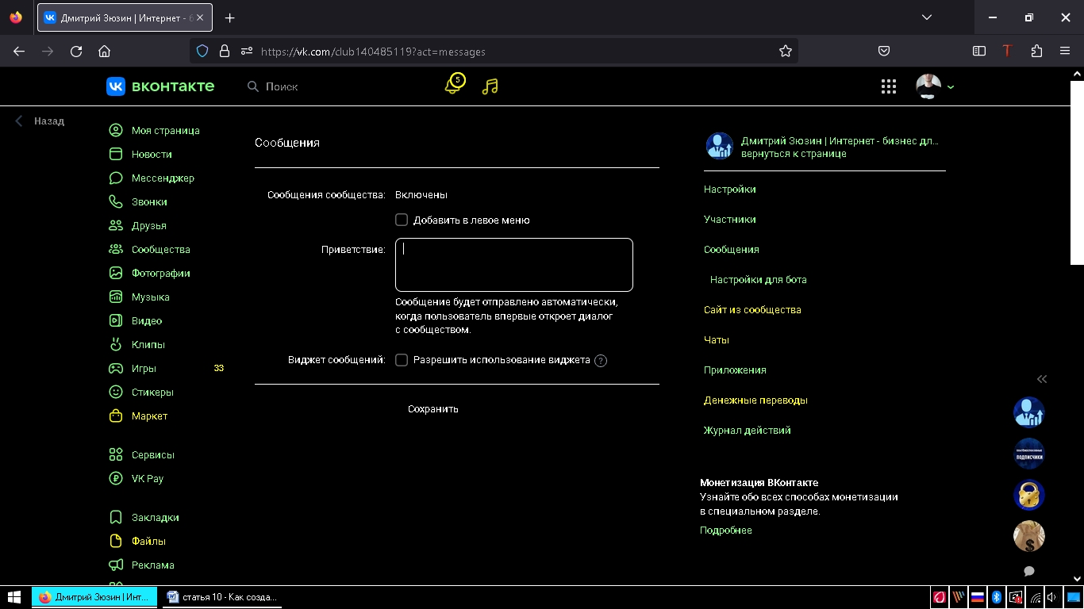Open Файлы in left menu
The height and width of the screenshot is (609, 1084).
(148, 542)
